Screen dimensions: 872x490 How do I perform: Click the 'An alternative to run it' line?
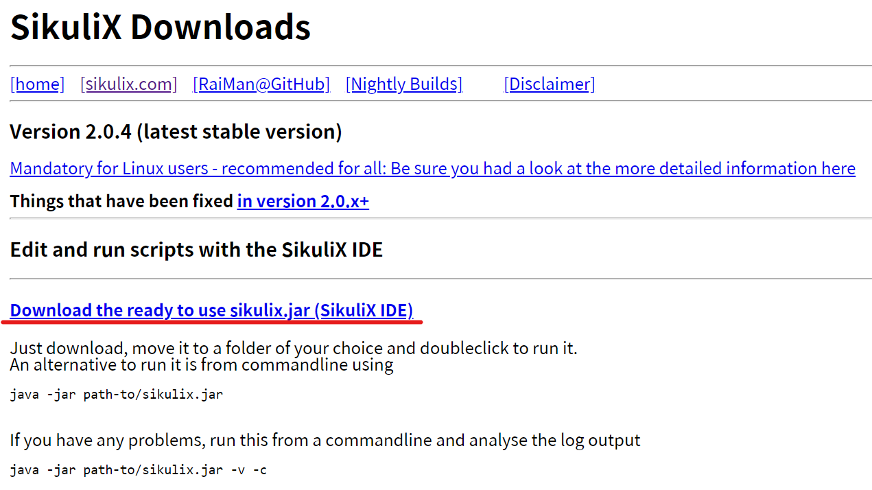coord(202,364)
